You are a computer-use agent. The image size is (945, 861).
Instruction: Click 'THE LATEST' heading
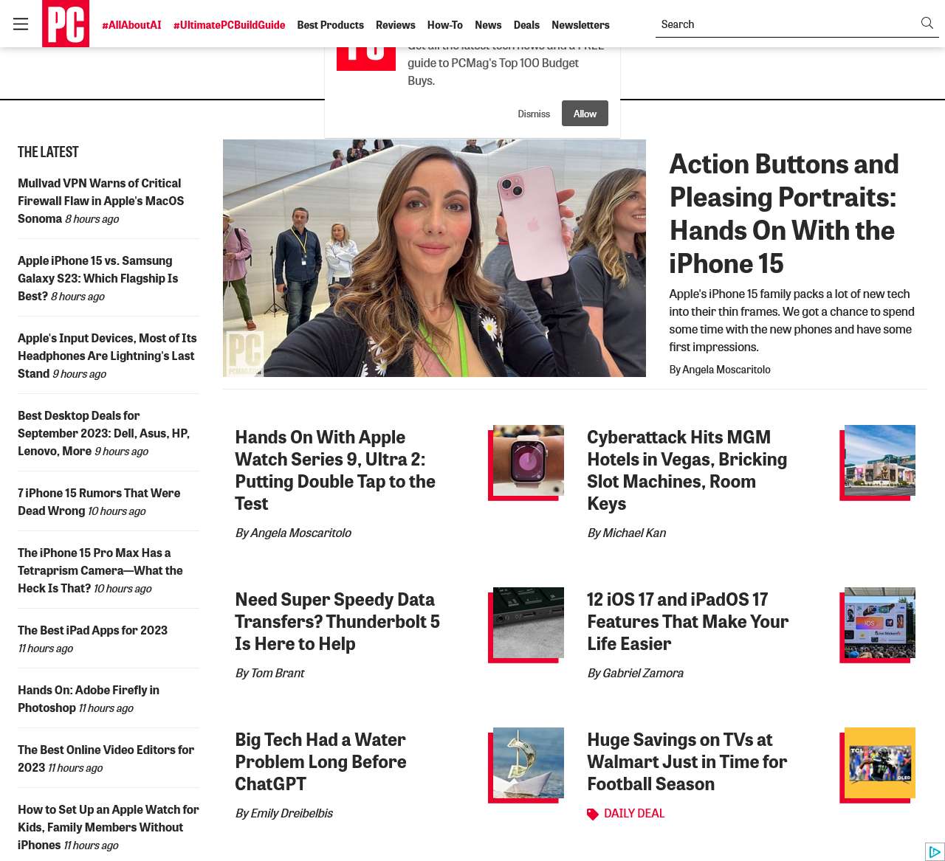pyautogui.click(x=48, y=152)
